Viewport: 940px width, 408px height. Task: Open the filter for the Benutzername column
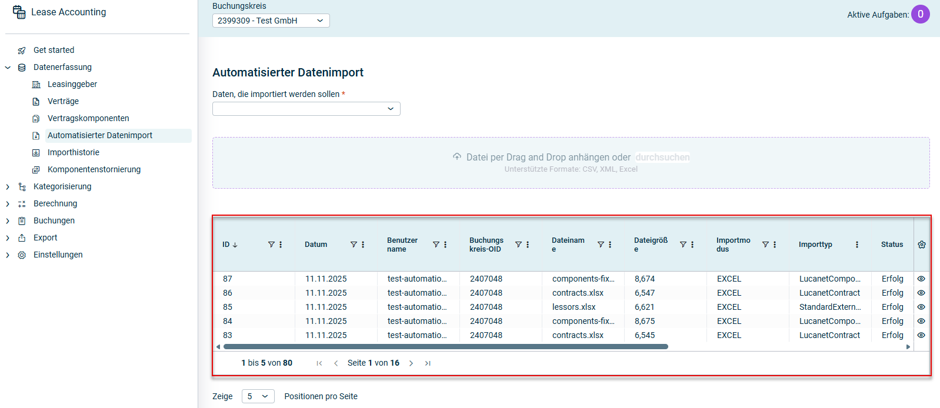[x=436, y=245]
